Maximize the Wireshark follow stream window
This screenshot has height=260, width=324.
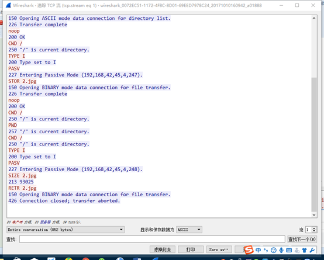[297, 5]
